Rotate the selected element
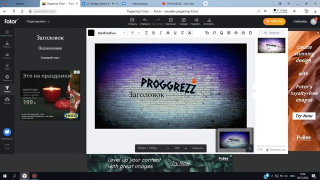The width and height of the screenshot is (320, 180). point(214,33)
